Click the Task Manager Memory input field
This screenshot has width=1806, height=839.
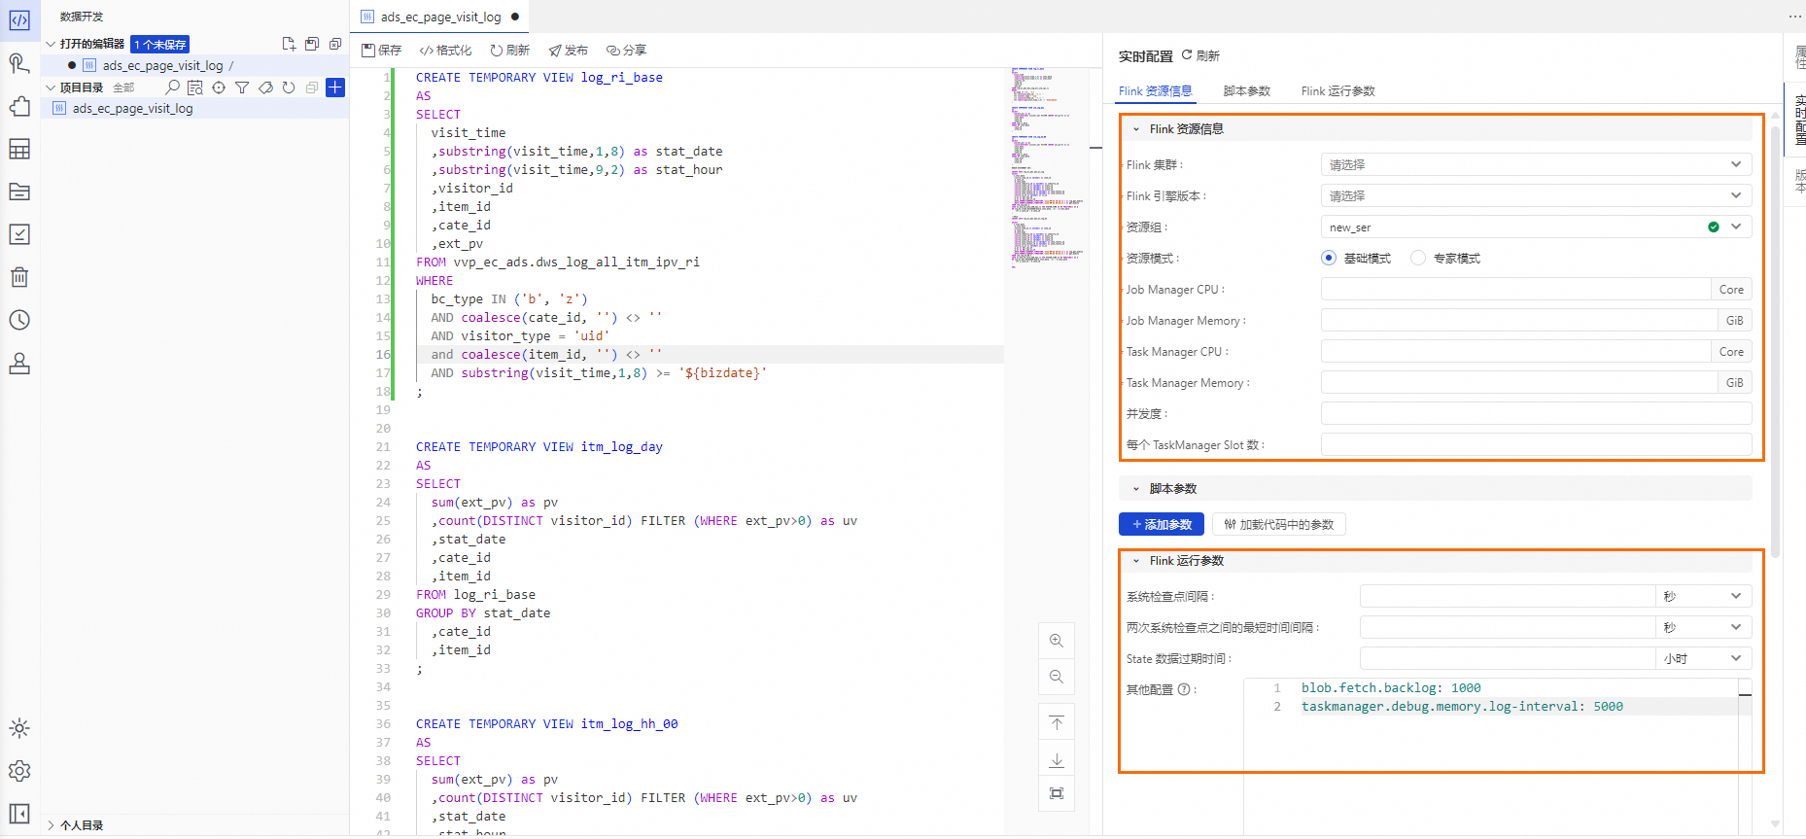[x=1519, y=382]
